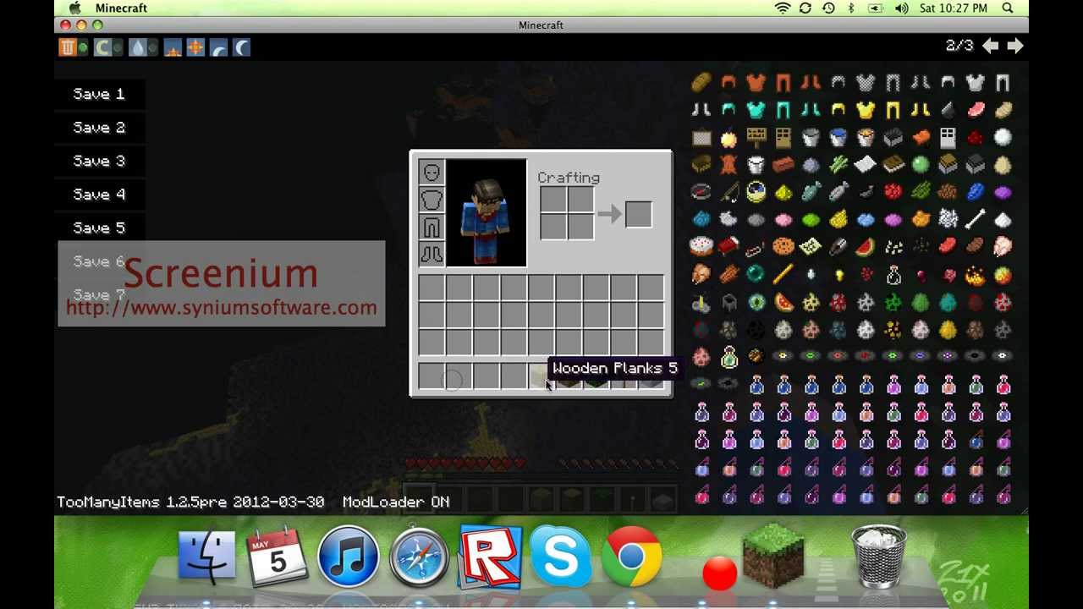
Task: Go to the next item page
Action: click(1015, 46)
